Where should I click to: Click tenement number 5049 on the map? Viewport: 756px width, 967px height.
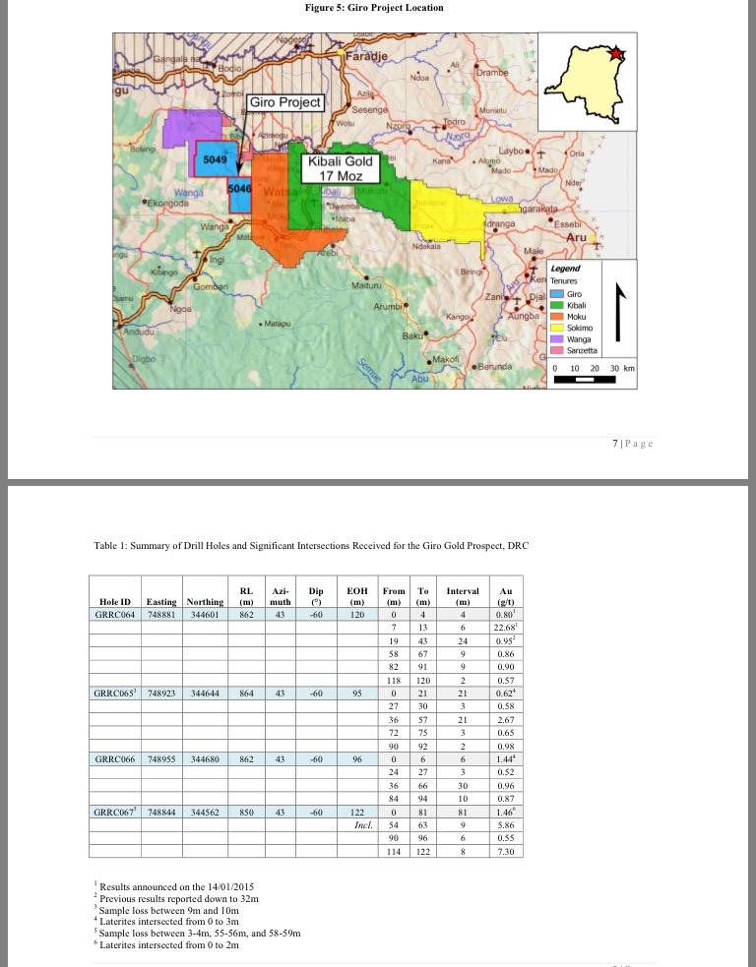215,159
